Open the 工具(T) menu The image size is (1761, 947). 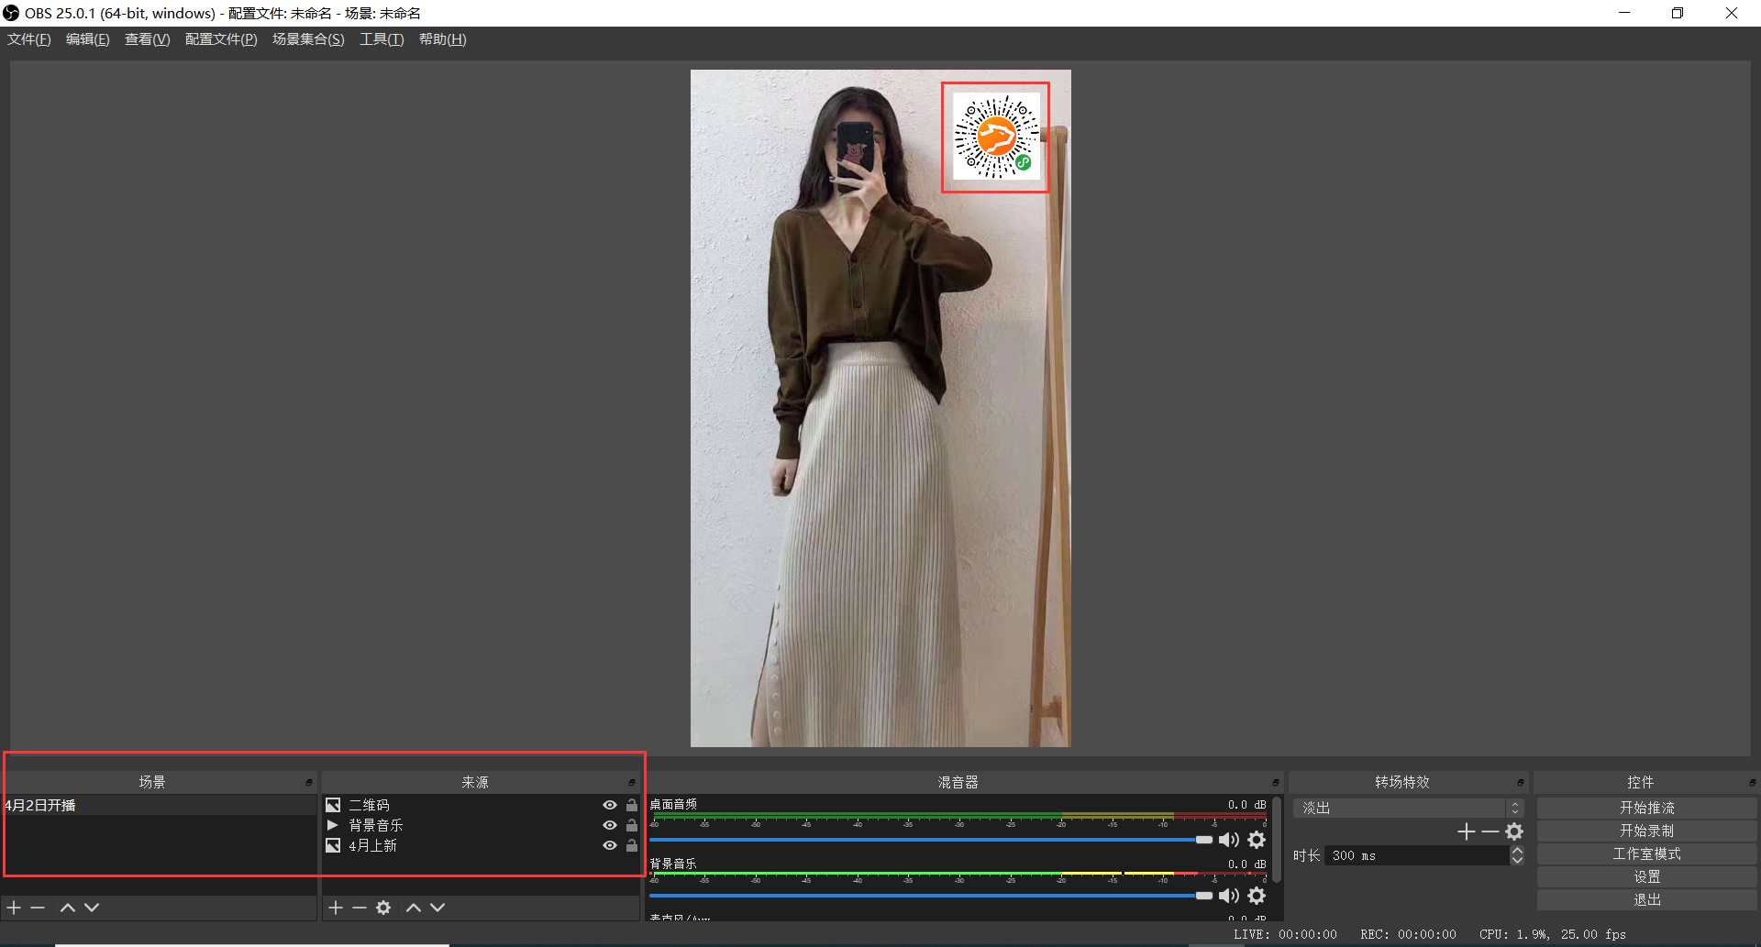(x=381, y=39)
